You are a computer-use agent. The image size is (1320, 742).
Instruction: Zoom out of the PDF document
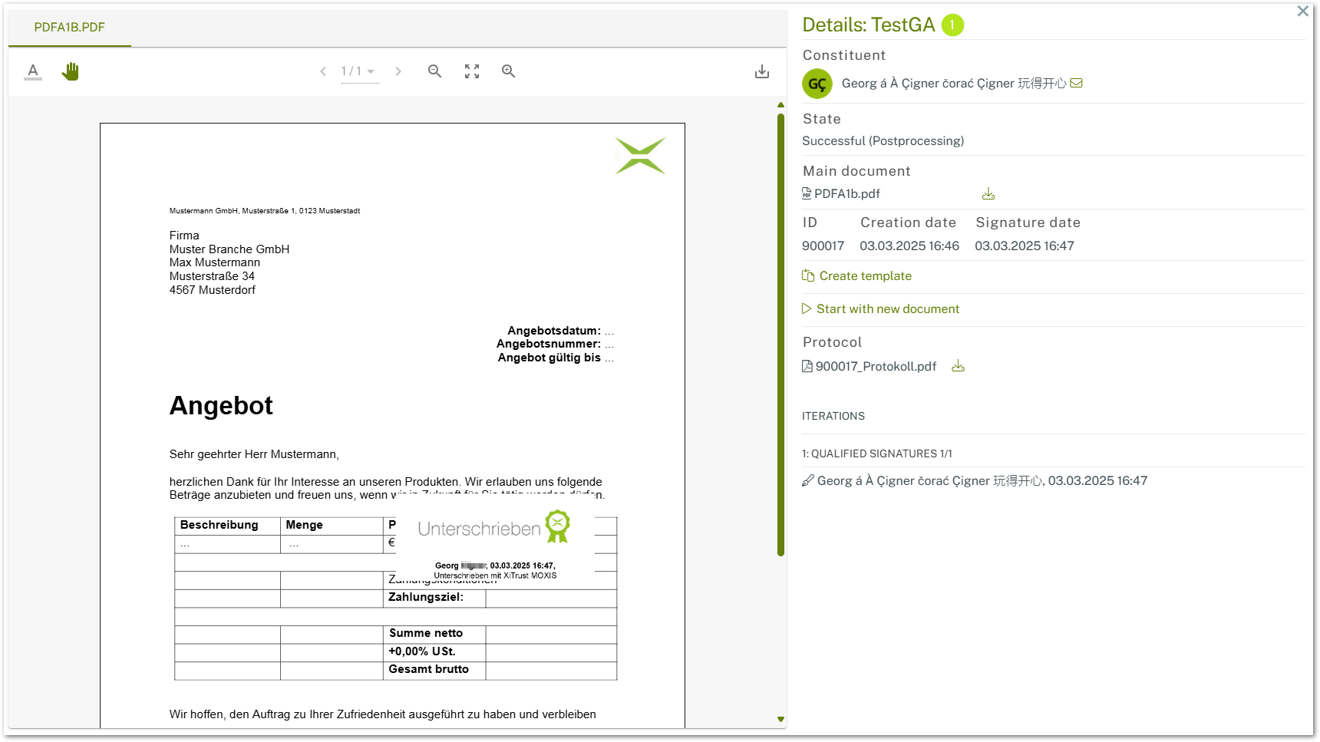434,71
